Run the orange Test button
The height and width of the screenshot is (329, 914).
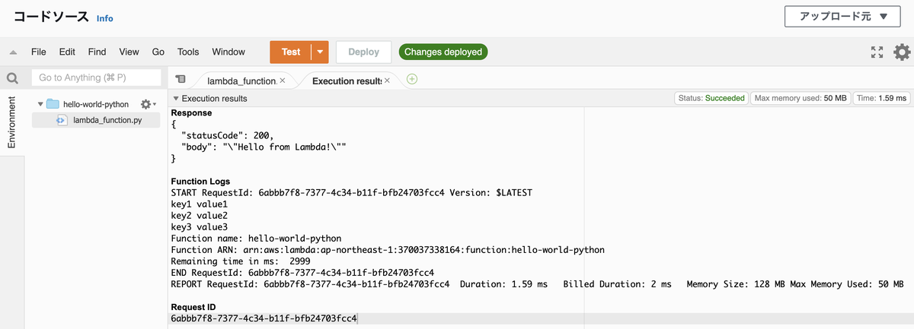[x=291, y=52]
